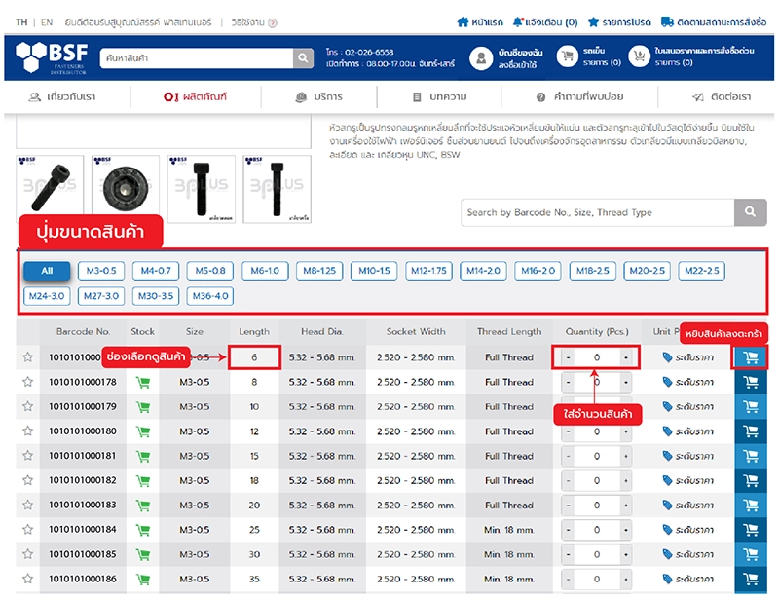
Task: Switch language to EN
Action: point(46,21)
